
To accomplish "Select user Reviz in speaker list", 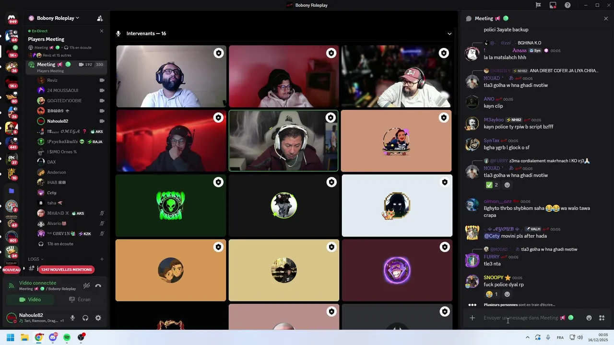I will (x=71, y=80).
